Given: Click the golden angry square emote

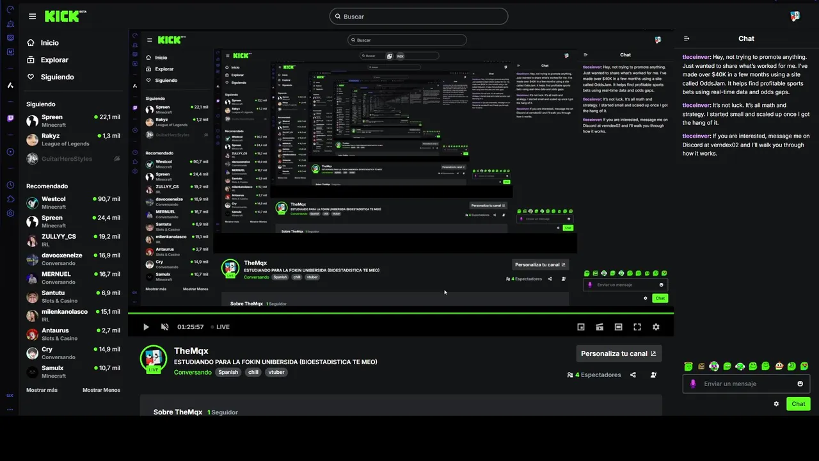Looking at the screenshot, I should [701, 366].
